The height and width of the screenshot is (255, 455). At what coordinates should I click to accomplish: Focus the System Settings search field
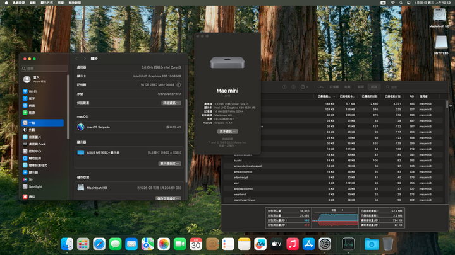click(x=44, y=69)
